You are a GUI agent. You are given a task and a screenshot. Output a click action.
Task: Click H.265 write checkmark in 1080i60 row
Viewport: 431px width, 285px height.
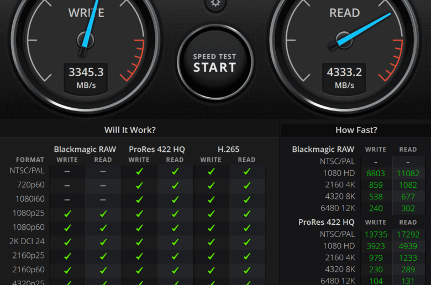tap(211, 200)
